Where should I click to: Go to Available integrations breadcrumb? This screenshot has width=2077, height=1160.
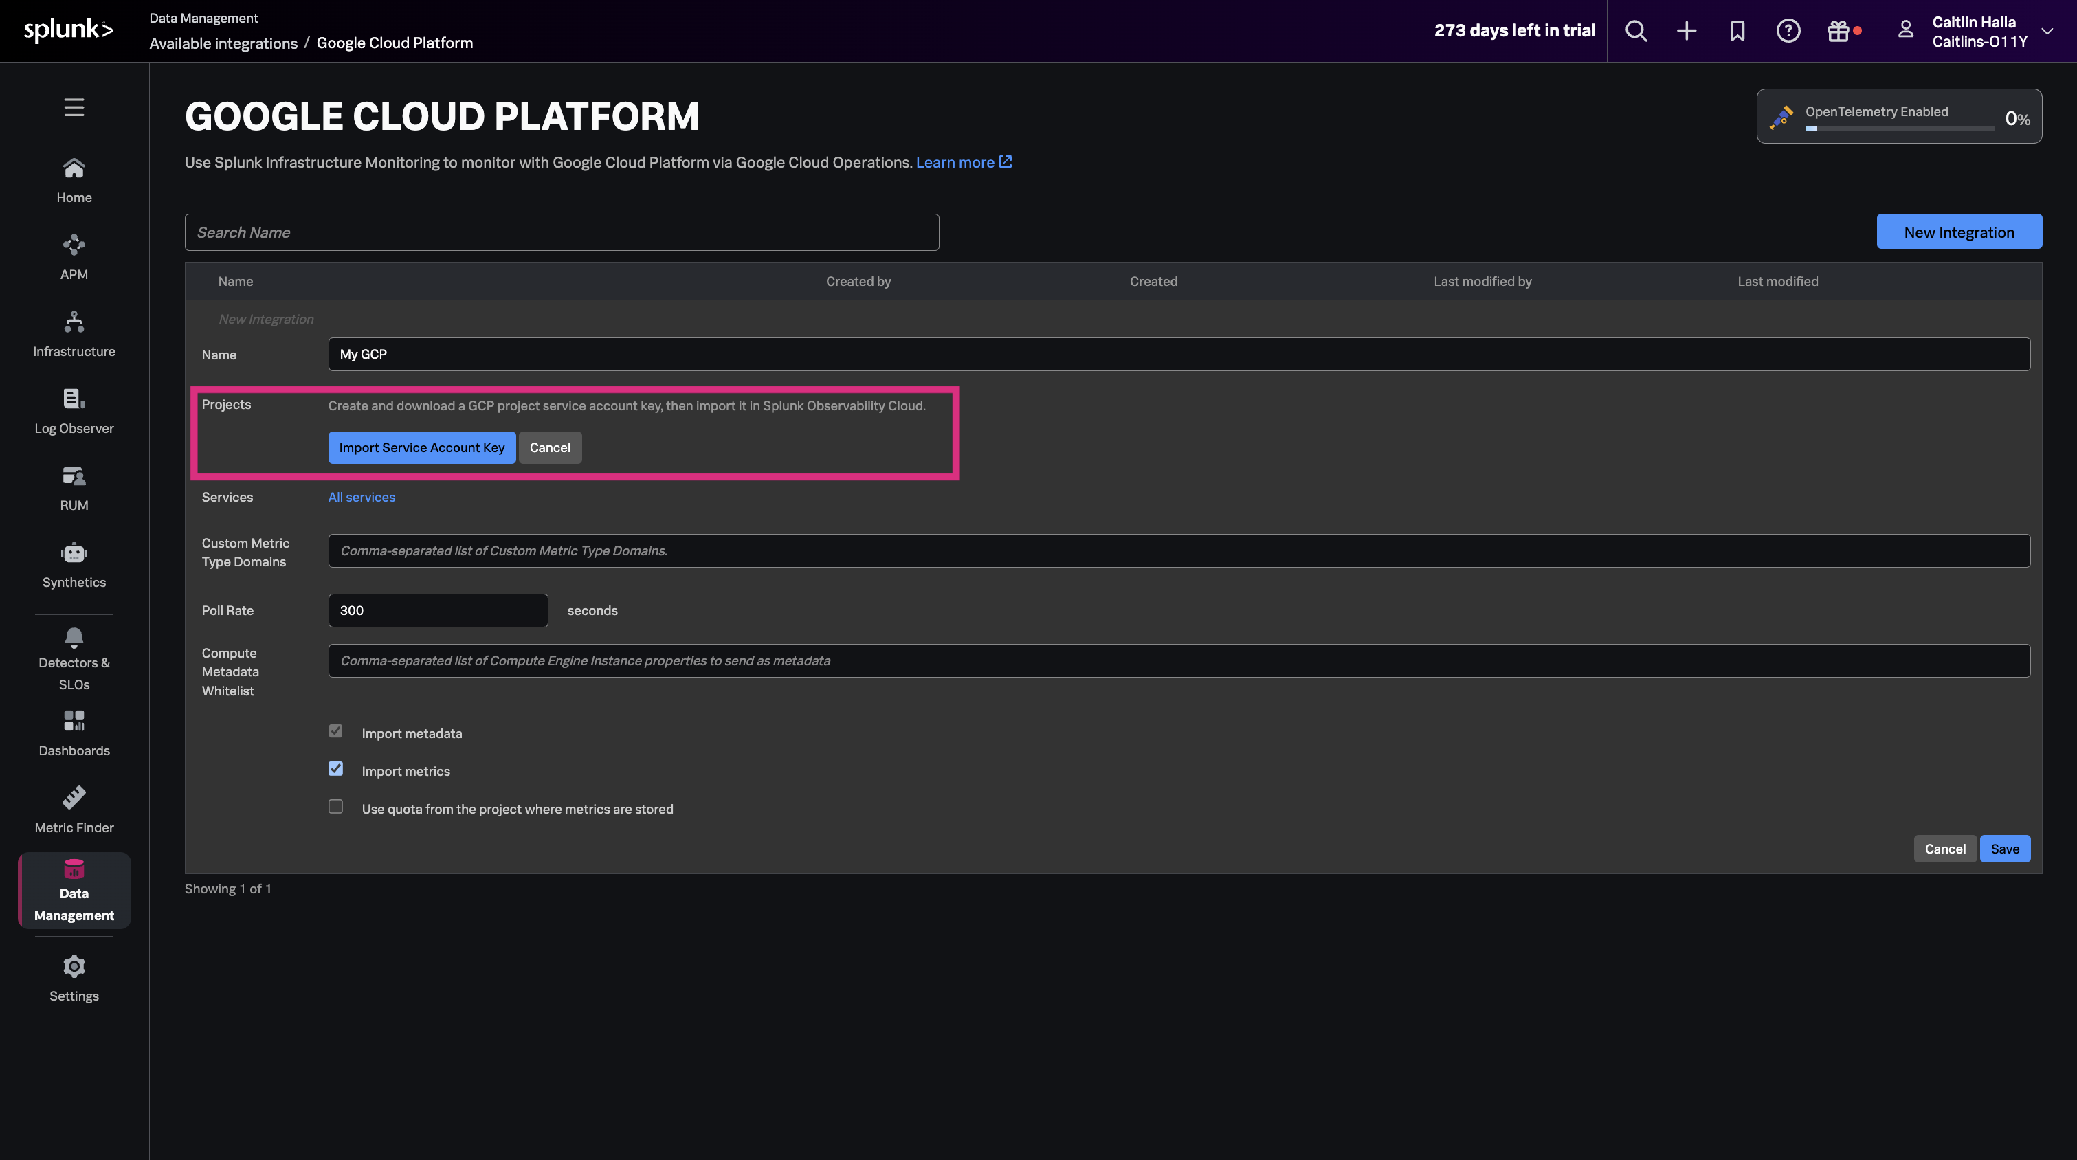[223, 43]
